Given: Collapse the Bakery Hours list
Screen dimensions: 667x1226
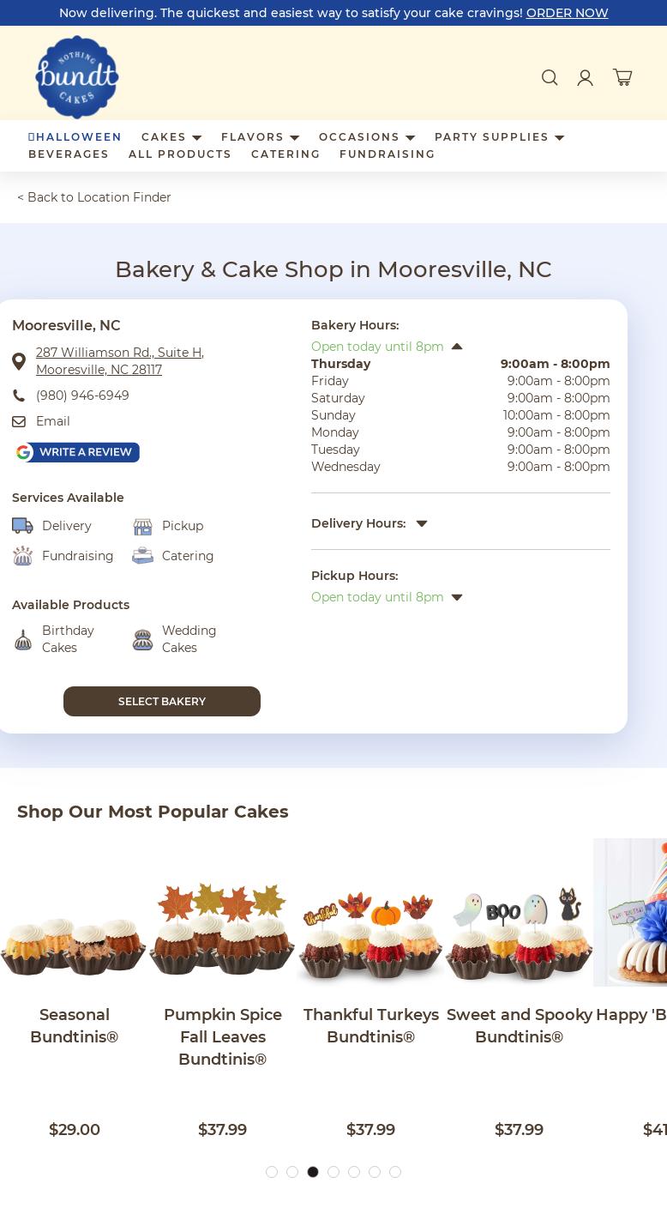Looking at the screenshot, I should tap(457, 347).
